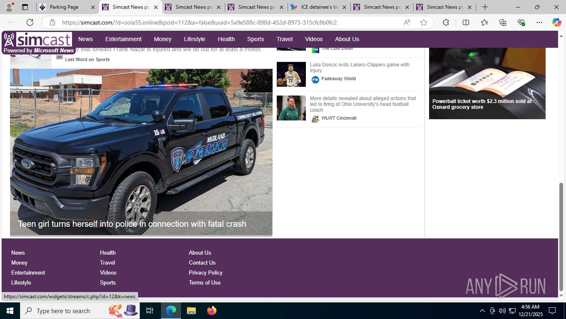
Task: Close the ICE detainee's tab
Action: (344, 7)
